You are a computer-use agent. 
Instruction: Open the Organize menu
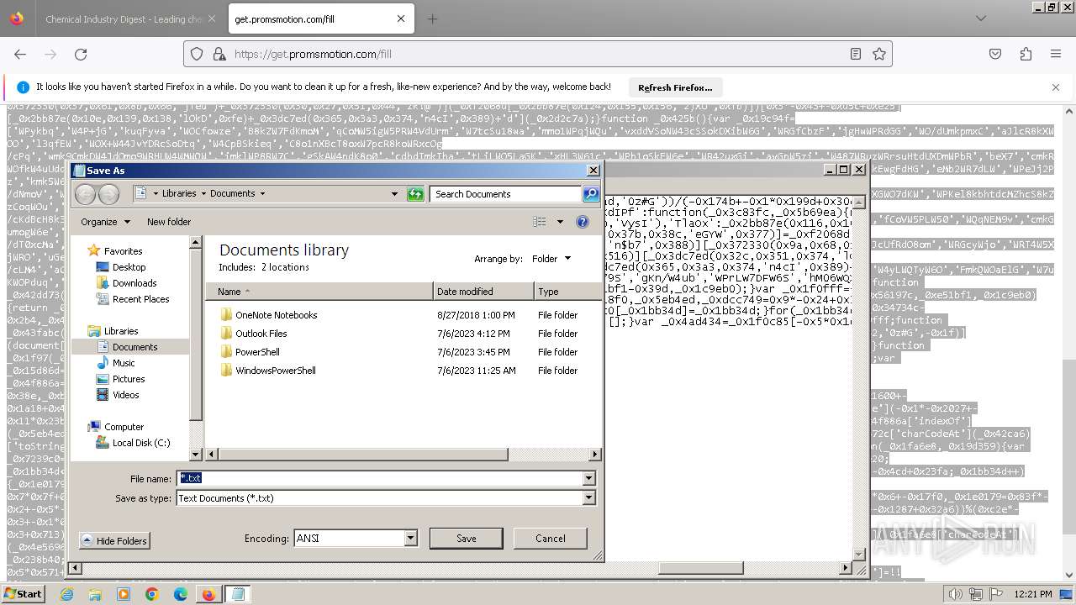click(x=106, y=222)
